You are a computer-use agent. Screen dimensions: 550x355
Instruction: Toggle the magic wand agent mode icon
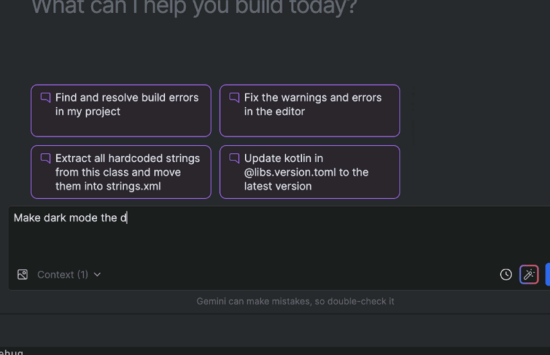tap(529, 274)
